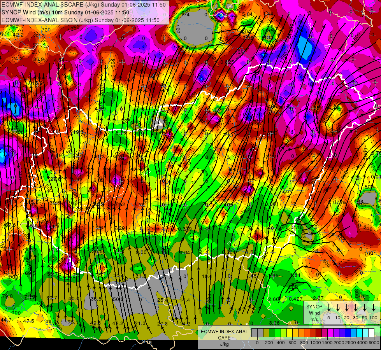Click the wind arrow above the 10 m/s label
This screenshot has width=381, height=350.
337,307
